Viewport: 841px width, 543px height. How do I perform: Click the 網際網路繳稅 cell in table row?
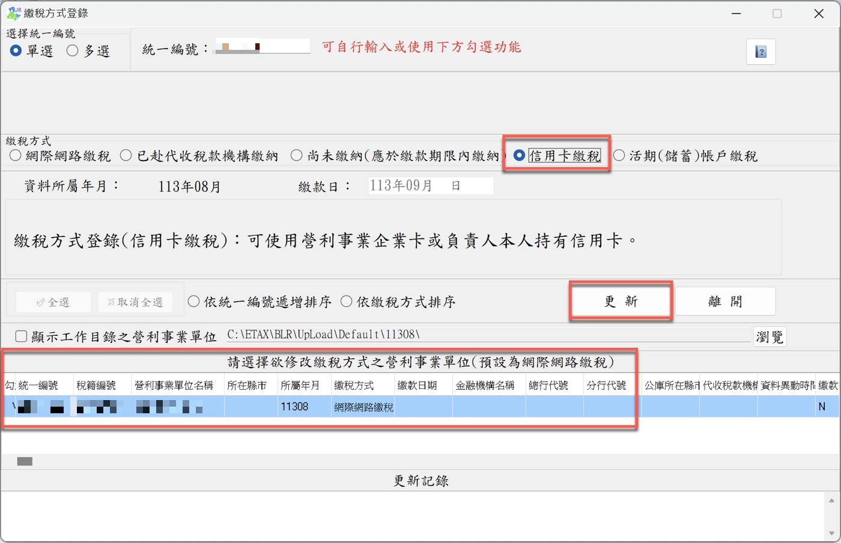[x=363, y=407]
